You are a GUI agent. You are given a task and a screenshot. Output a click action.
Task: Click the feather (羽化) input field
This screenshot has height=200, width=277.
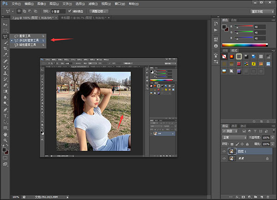click(x=58, y=10)
